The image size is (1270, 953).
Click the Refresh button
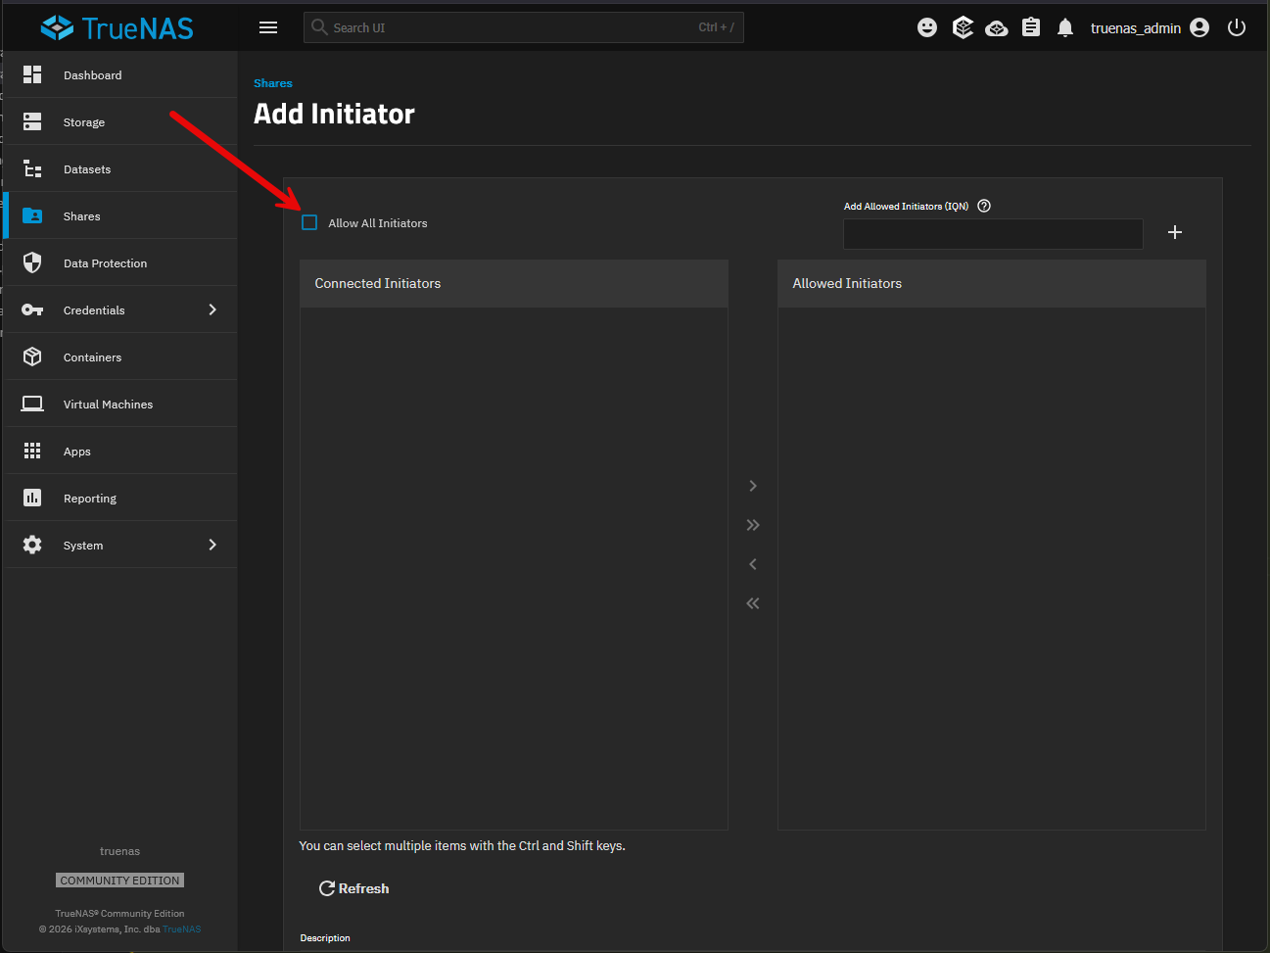(x=353, y=888)
